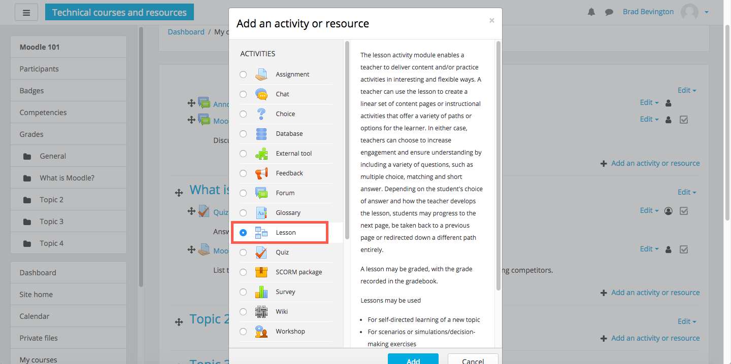
Task: Click the Quiz icon in the activity list
Action: pos(261,252)
